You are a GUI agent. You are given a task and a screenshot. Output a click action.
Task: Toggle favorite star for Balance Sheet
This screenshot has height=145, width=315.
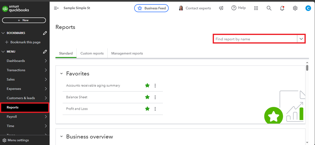pyautogui.click(x=147, y=97)
